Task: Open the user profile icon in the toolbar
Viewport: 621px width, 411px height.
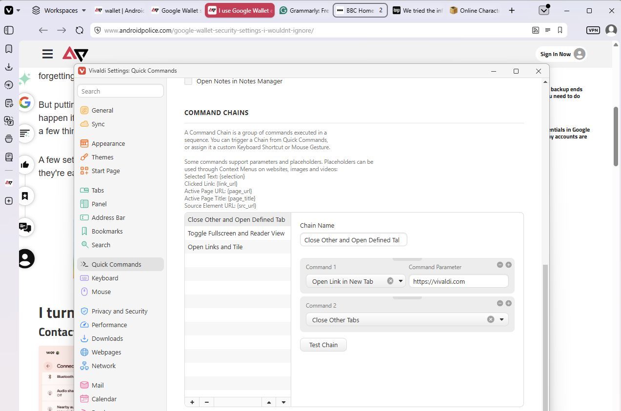Action: 611,30
